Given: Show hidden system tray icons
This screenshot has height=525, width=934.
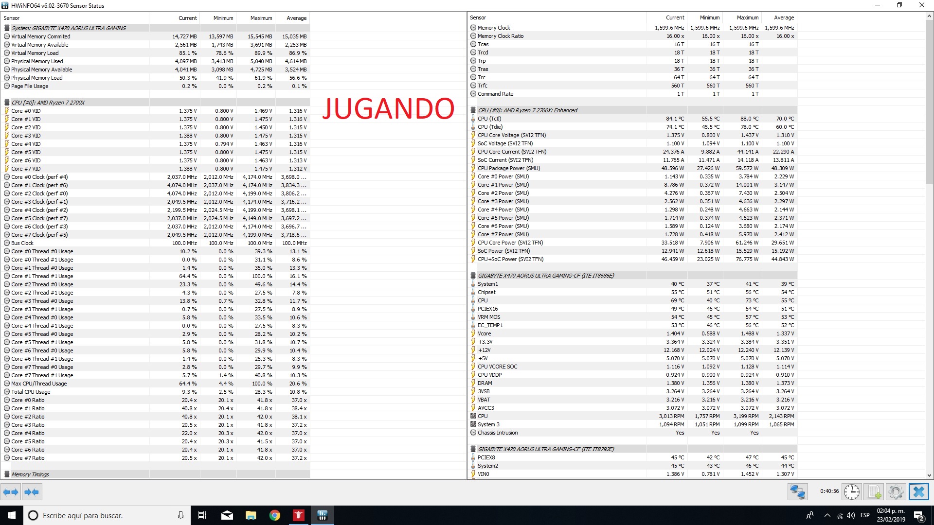Looking at the screenshot, I should (x=827, y=515).
